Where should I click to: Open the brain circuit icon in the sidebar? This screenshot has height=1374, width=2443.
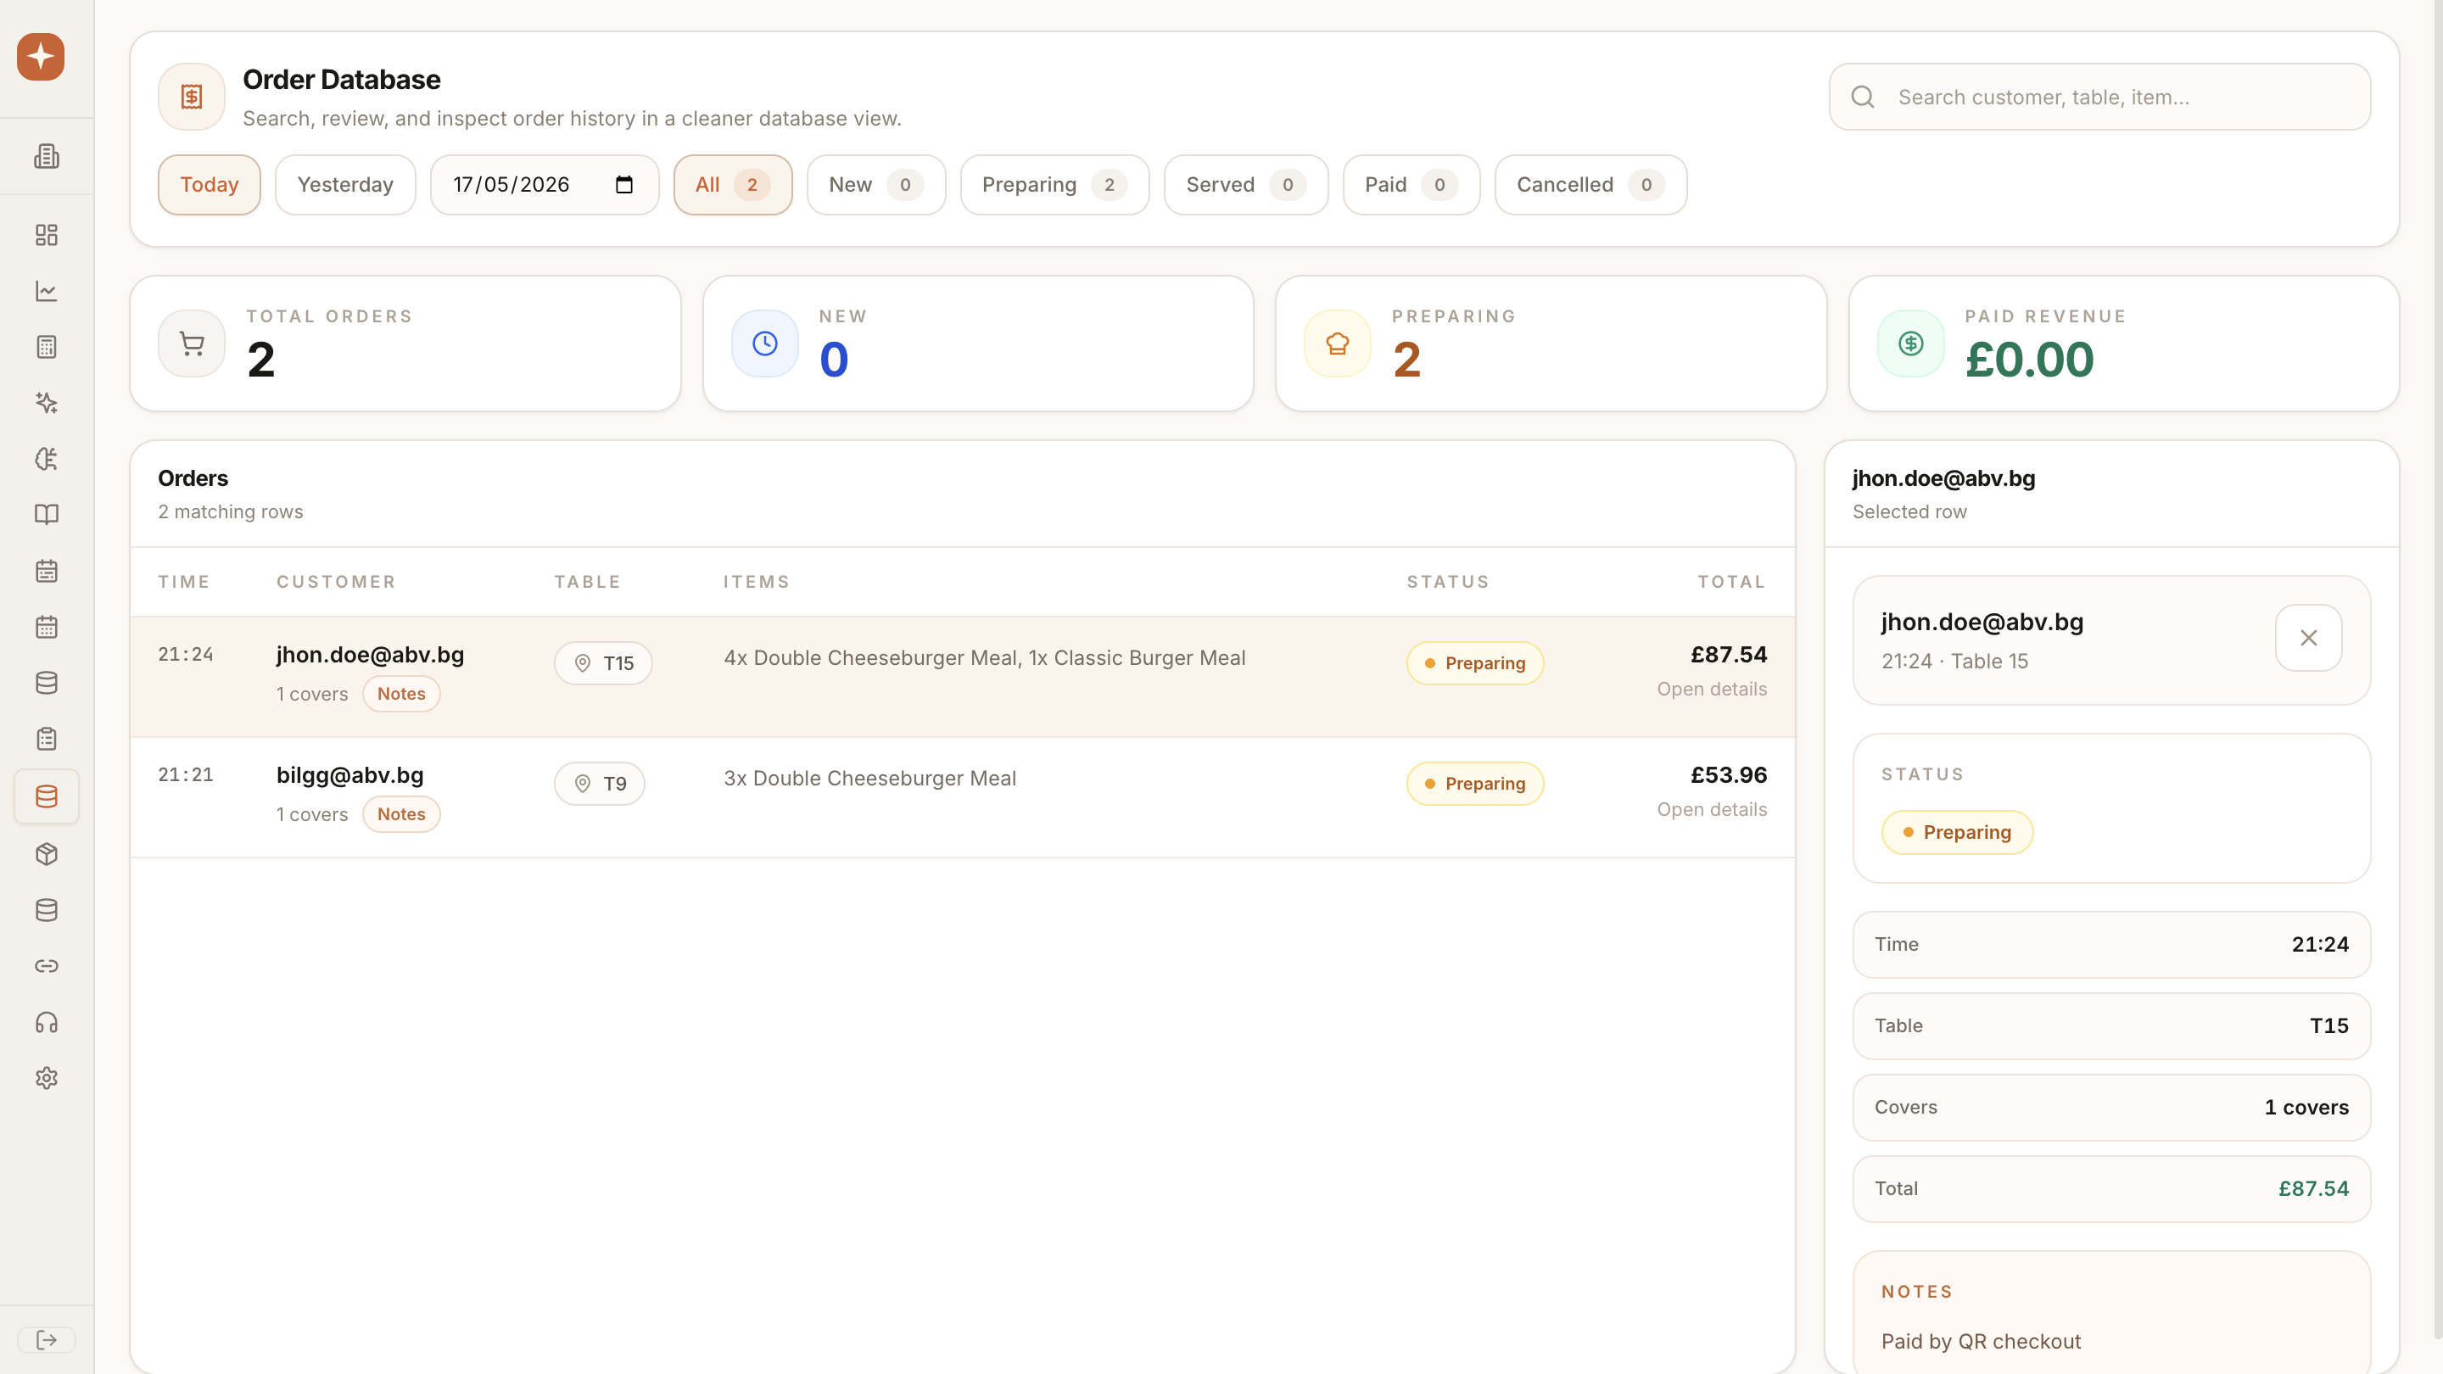(x=47, y=458)
